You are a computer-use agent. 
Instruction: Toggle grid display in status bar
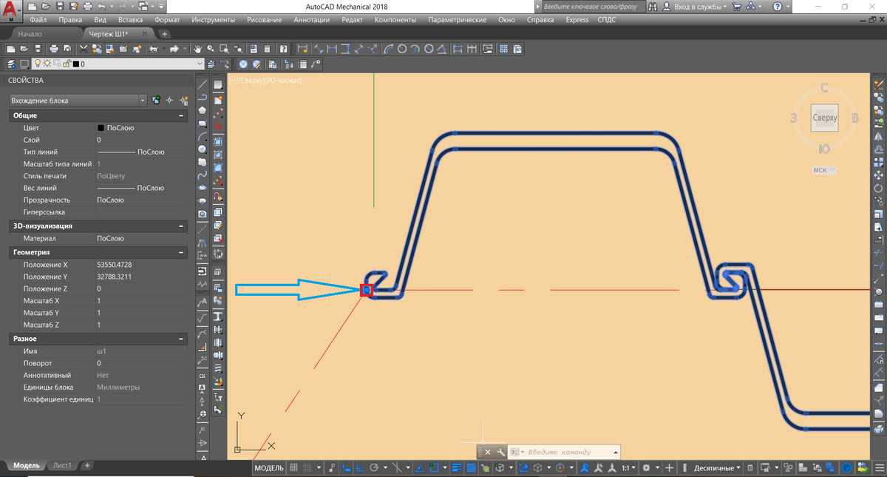[x=293, y=467]
